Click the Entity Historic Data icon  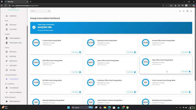point(7,43)
